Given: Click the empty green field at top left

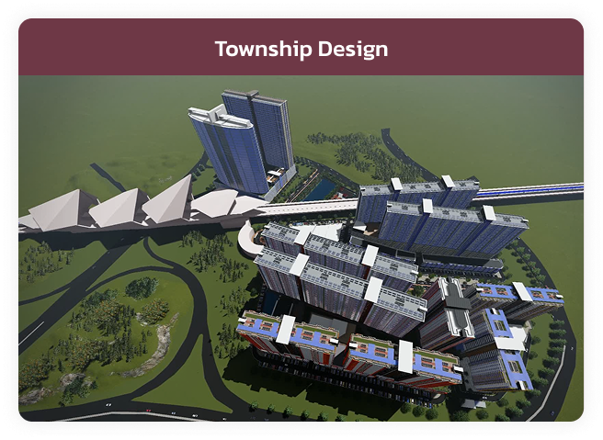Looking at the screenshot, I should (x=92, y=119).
